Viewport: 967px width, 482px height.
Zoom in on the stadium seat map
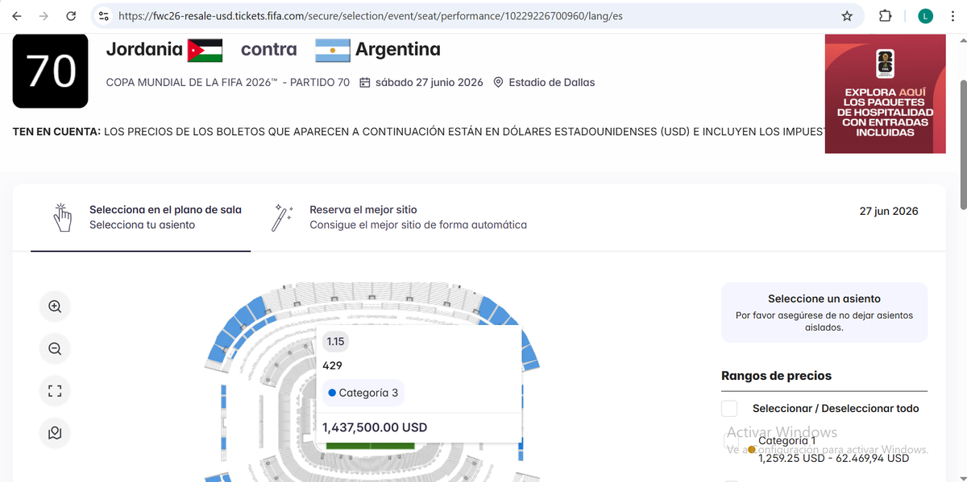(x=54, y=306)
